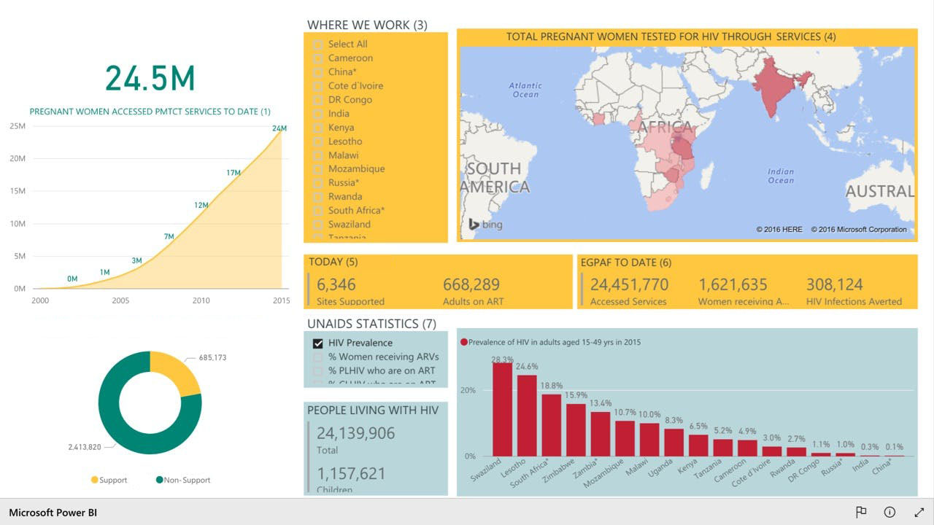Click the 2016 HERE copyright link
The width and height of the screenshot is (934, 525).
click(779, 229)
